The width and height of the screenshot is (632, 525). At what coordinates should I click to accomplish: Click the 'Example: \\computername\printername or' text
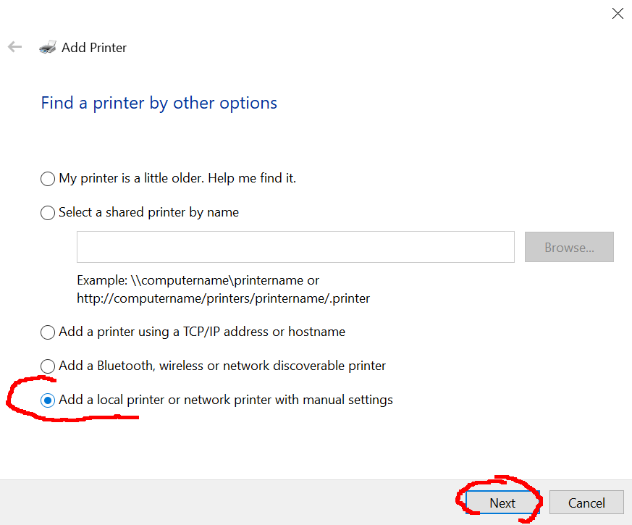(x=198, y=280)
